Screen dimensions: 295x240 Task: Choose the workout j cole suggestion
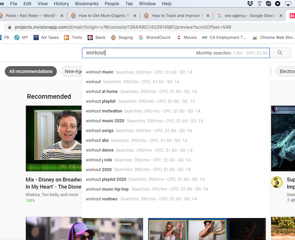coord(138,160)
